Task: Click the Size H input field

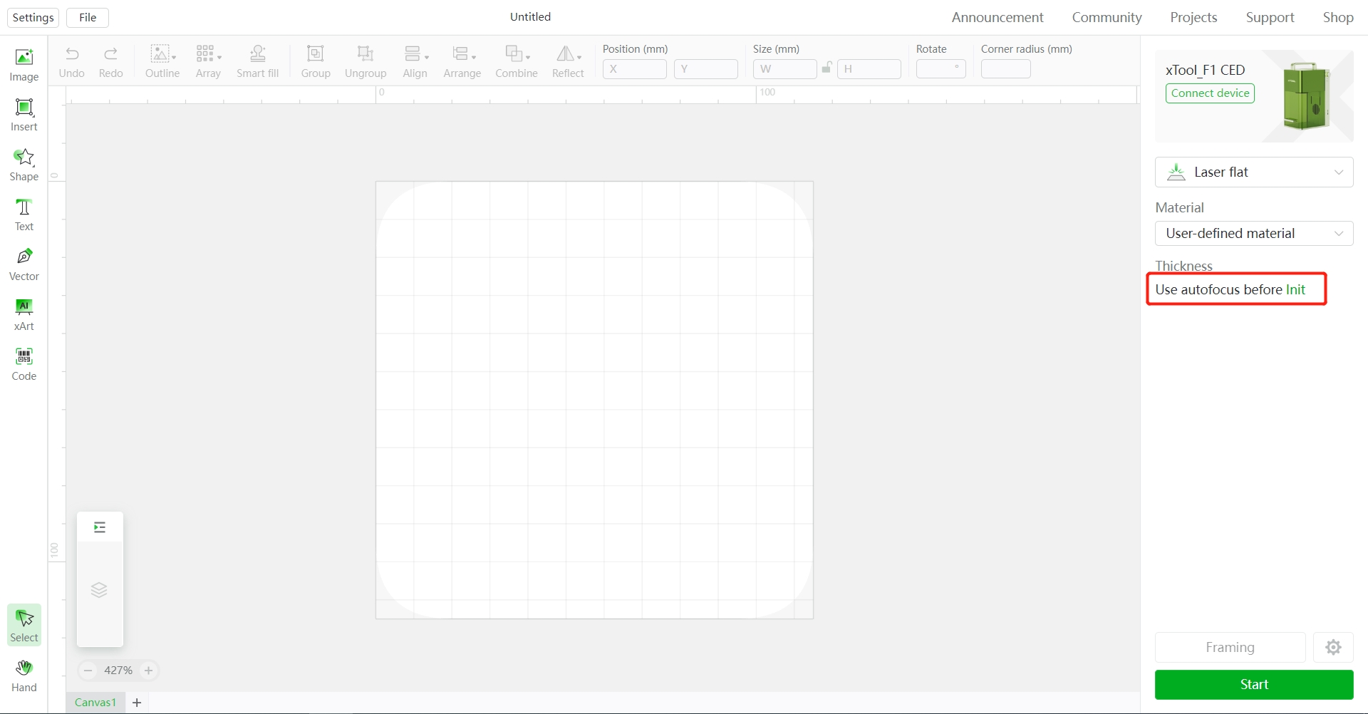Action: coord(869,69)
